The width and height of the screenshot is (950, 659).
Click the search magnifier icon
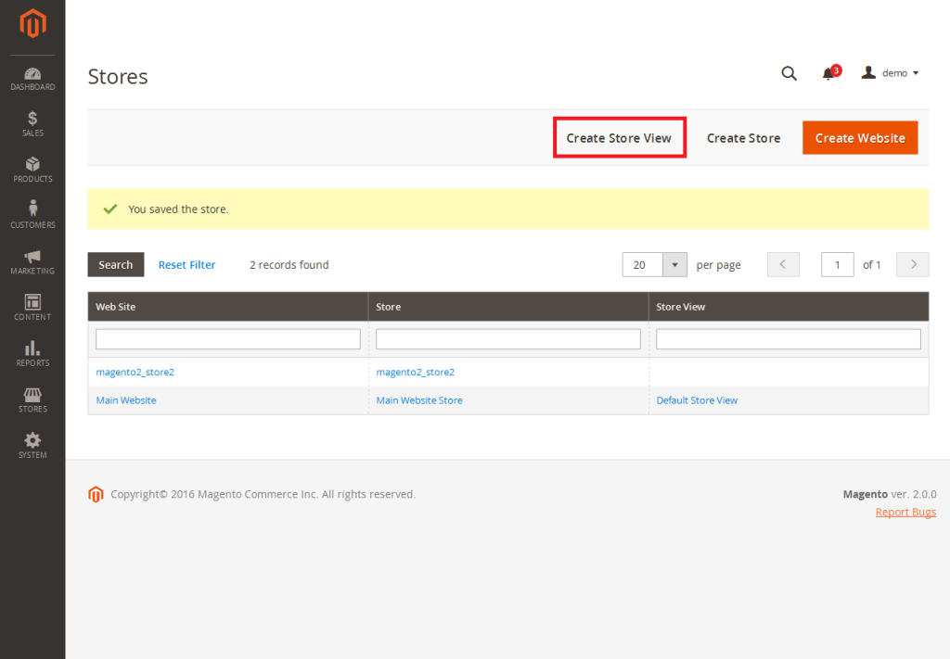pos(789,74)
